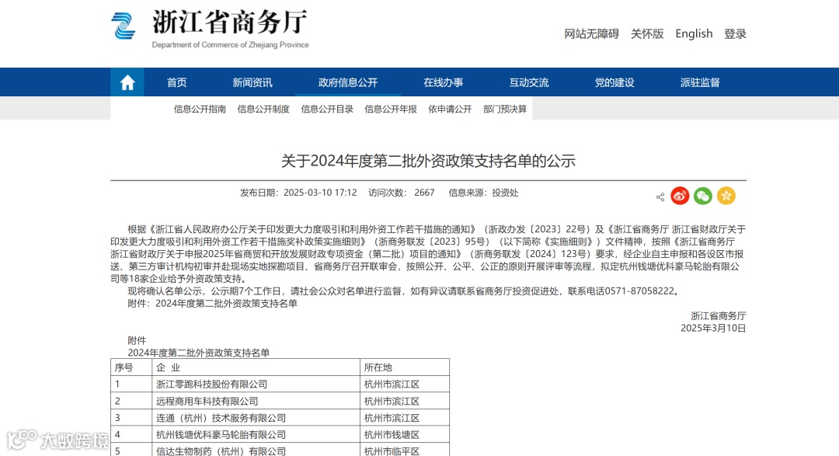The width and height of the screenshot is (839, 456).
Task: Click the visit count 2667
Action: [424, 193]
